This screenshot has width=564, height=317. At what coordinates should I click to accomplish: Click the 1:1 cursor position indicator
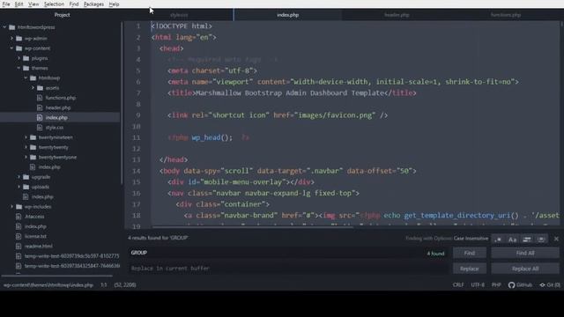pos(104,285)
